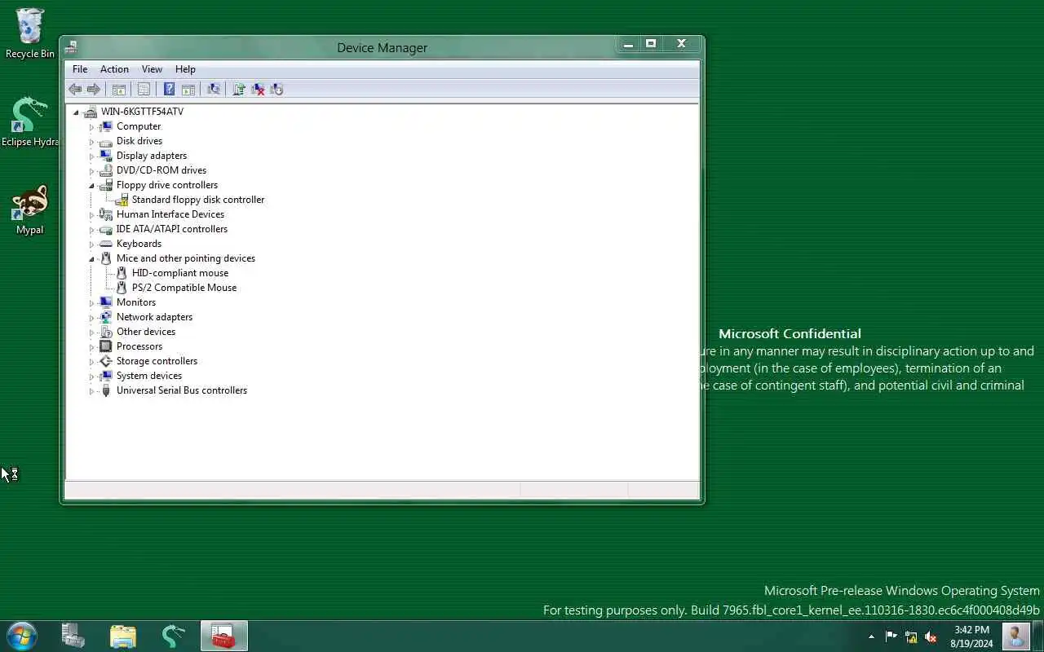Select the WIN-6KGTTF54ATV computer name

point(142,112)
